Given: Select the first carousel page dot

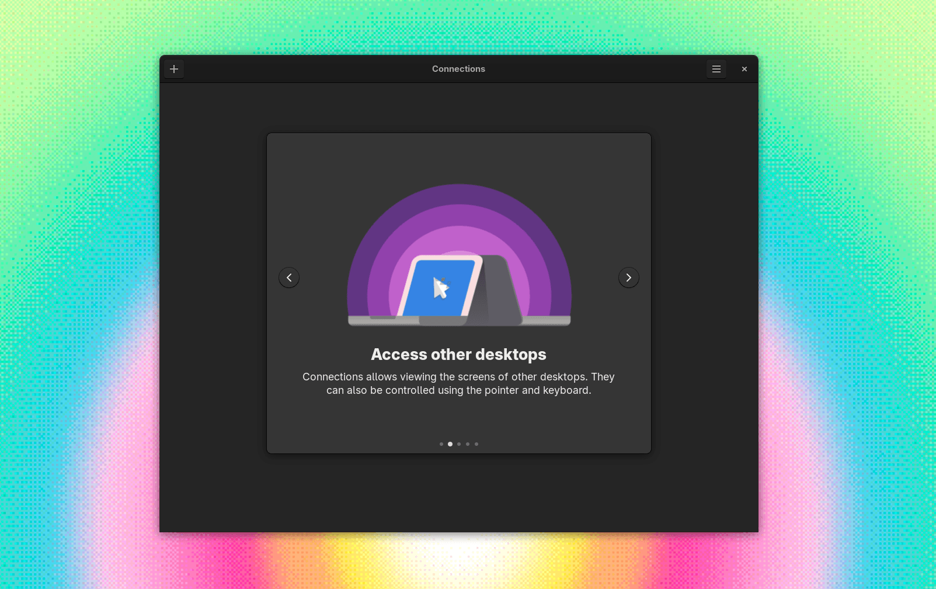Looking at the screenshot, I should tap(441, 444).
